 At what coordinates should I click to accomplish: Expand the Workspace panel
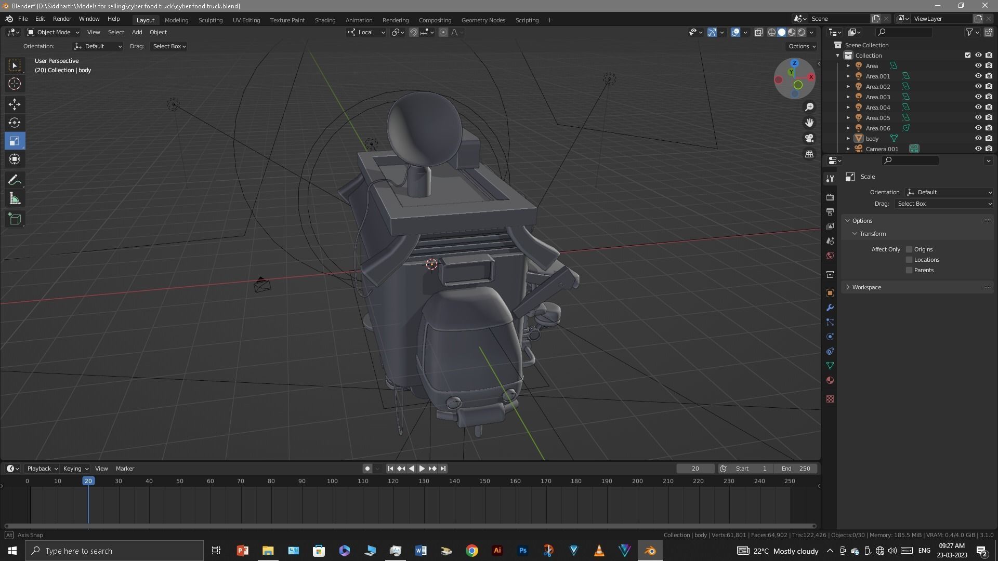(x=866, y=287)
